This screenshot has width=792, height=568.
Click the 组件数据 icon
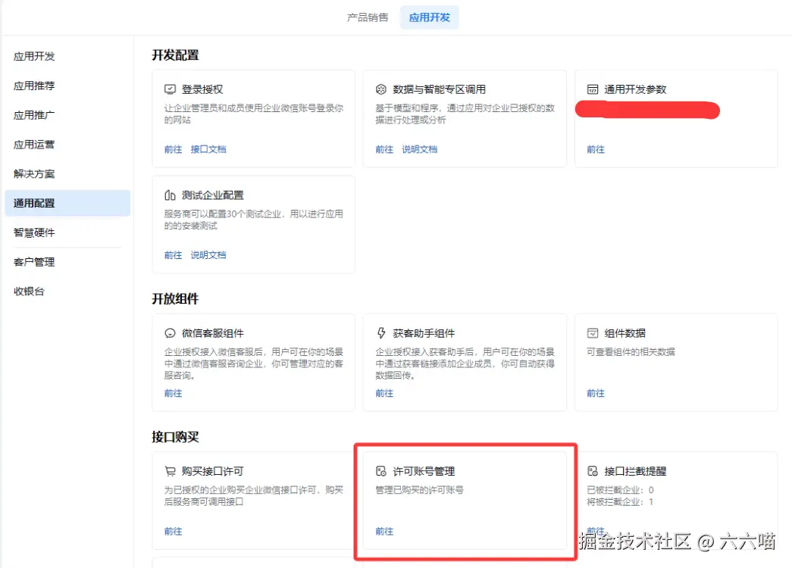pyautogui.click(x=593, y=333)
